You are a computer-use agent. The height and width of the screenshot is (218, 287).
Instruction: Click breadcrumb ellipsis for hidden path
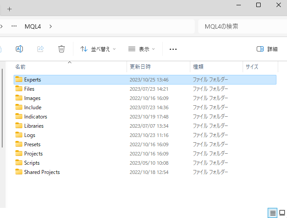tap(14, 26)
